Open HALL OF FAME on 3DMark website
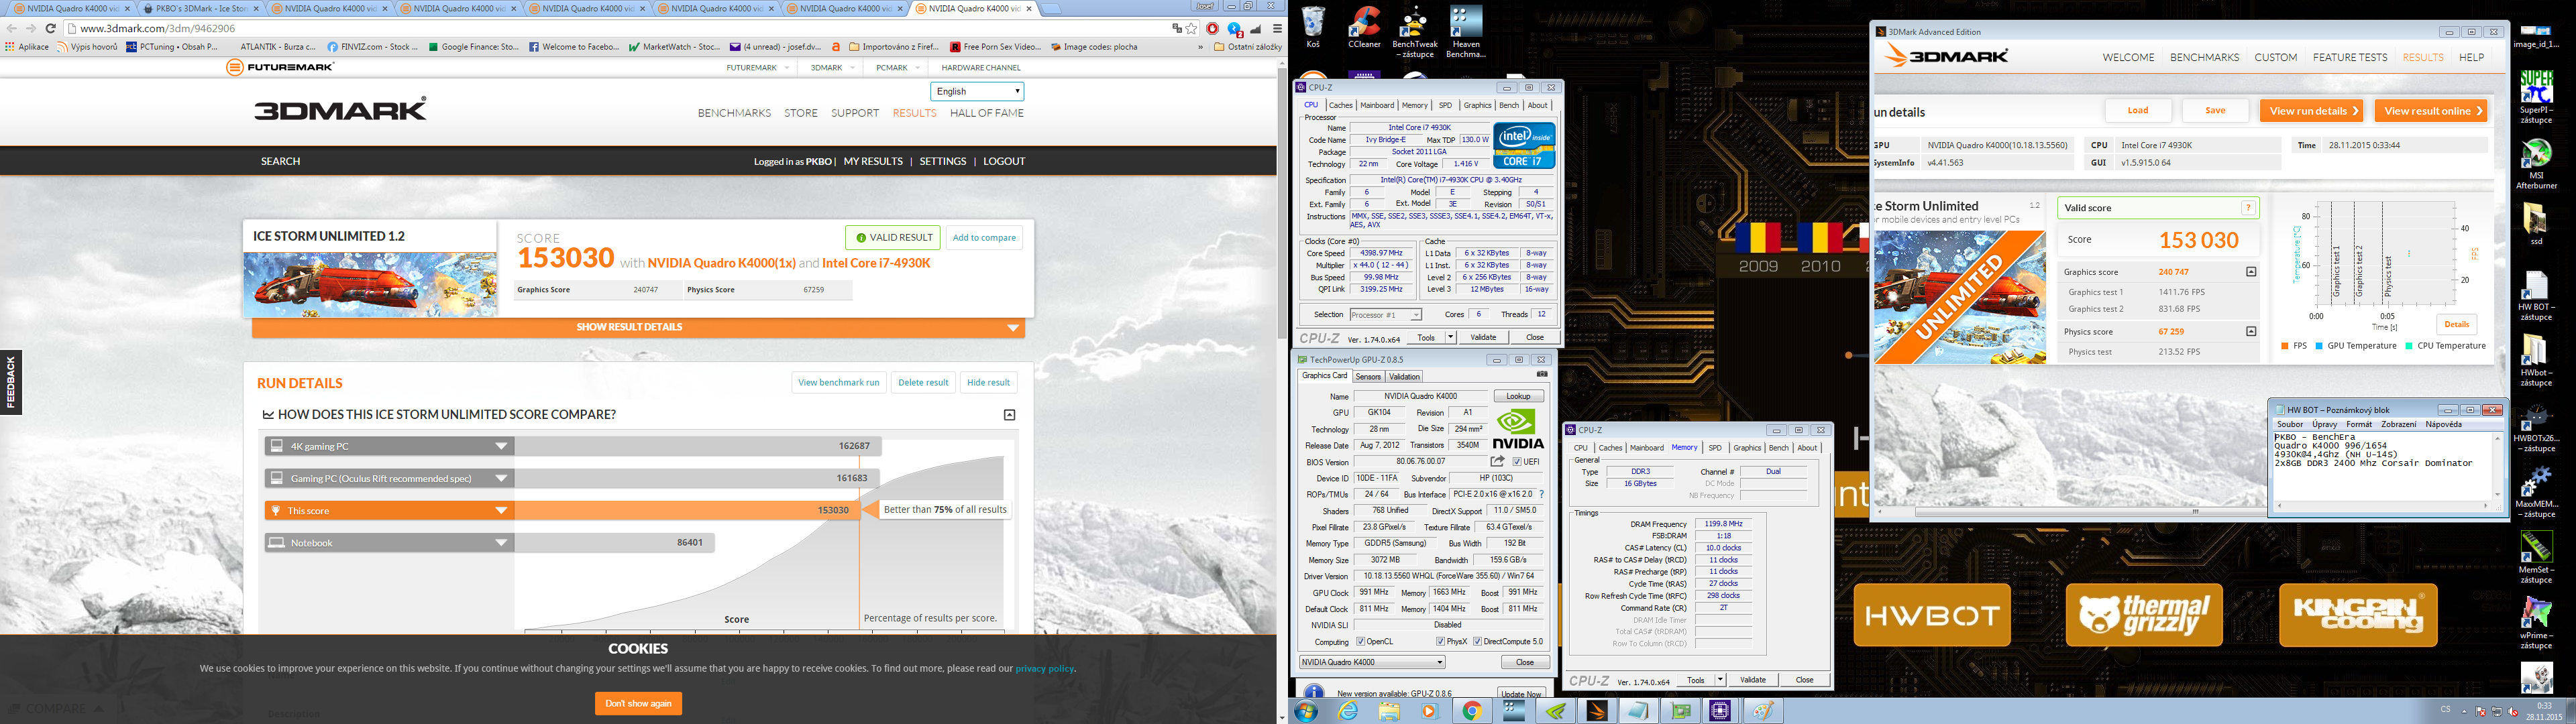 pyautogui.click(x=986, y=113)
